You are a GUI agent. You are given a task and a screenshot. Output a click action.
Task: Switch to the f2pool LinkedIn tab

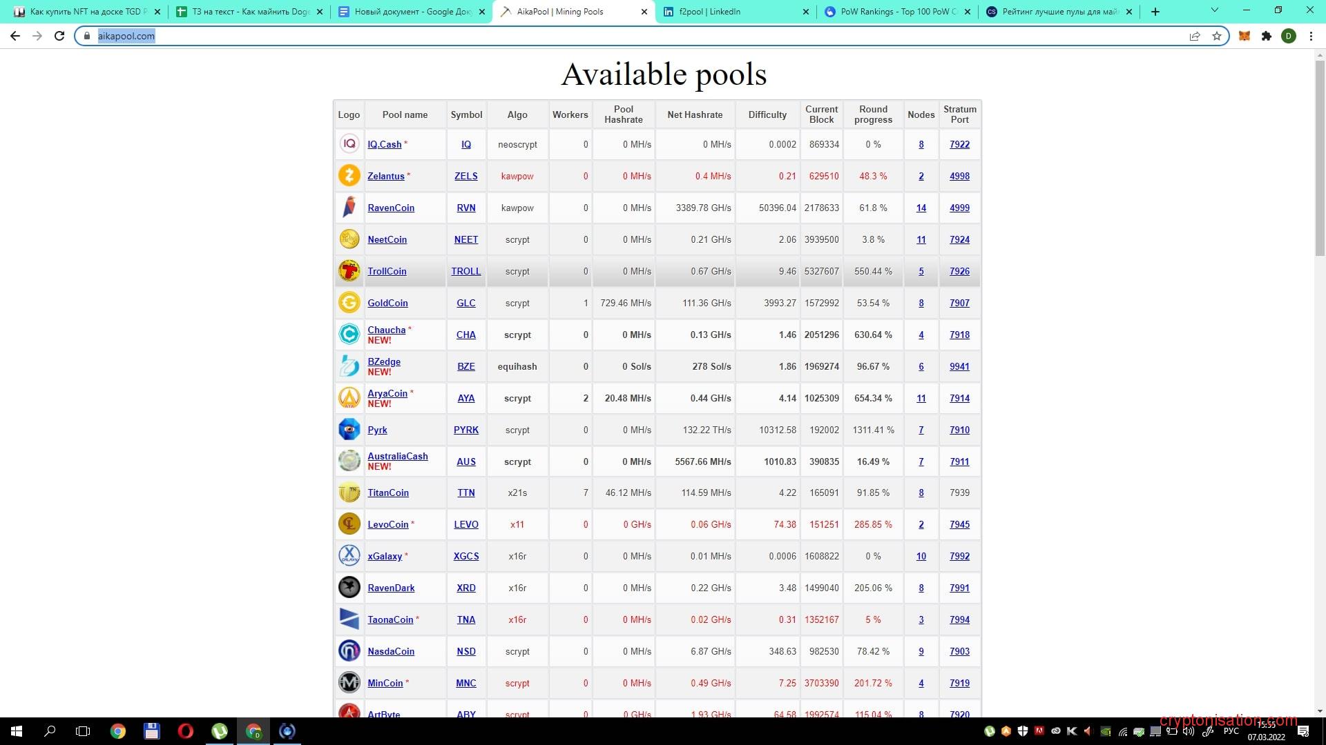pos(736,12)
